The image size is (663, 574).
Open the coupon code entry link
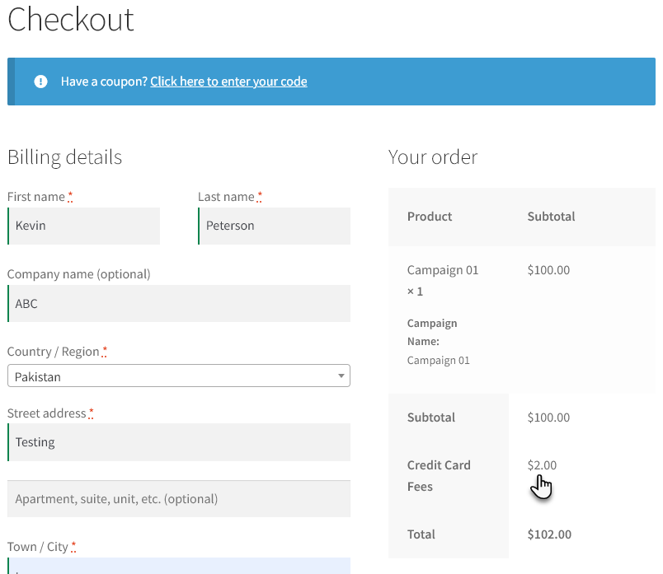click(228, 81)
